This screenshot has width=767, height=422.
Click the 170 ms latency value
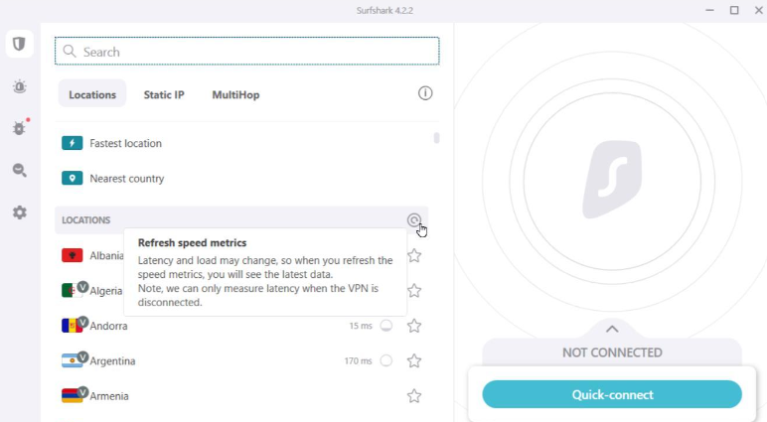(x=358, y=361)
